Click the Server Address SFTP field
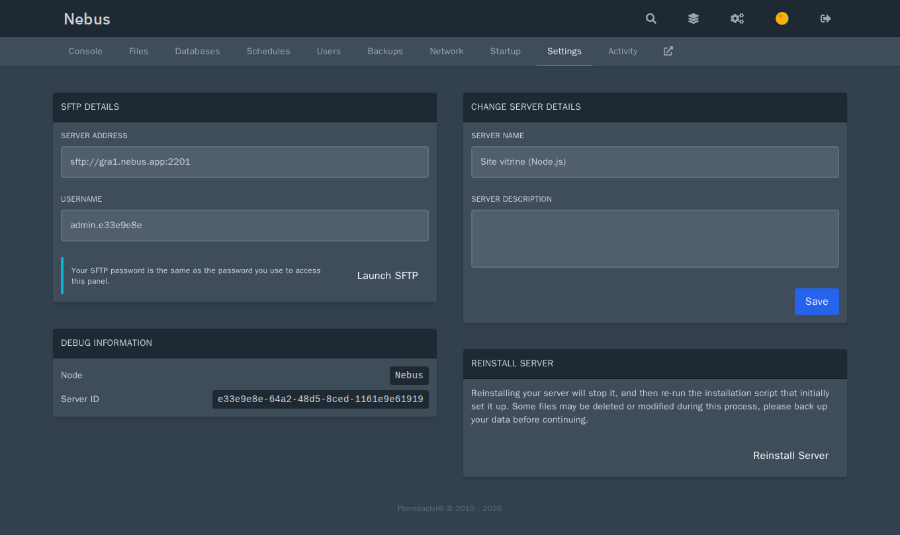900x535 pixels. pyautogui.click(x=245, y=162)
